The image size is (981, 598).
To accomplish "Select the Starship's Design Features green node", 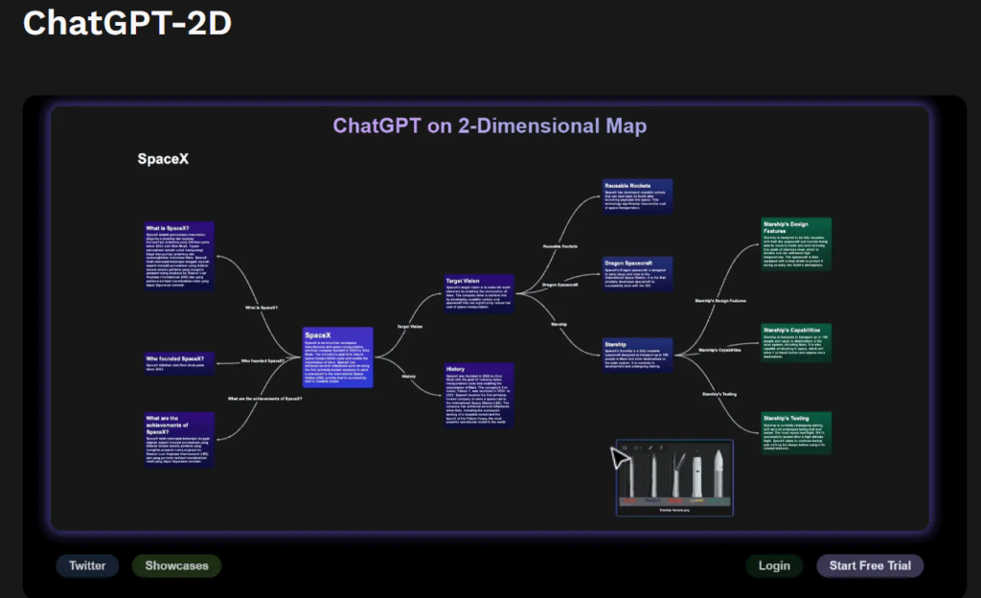I will click(796, 243).
